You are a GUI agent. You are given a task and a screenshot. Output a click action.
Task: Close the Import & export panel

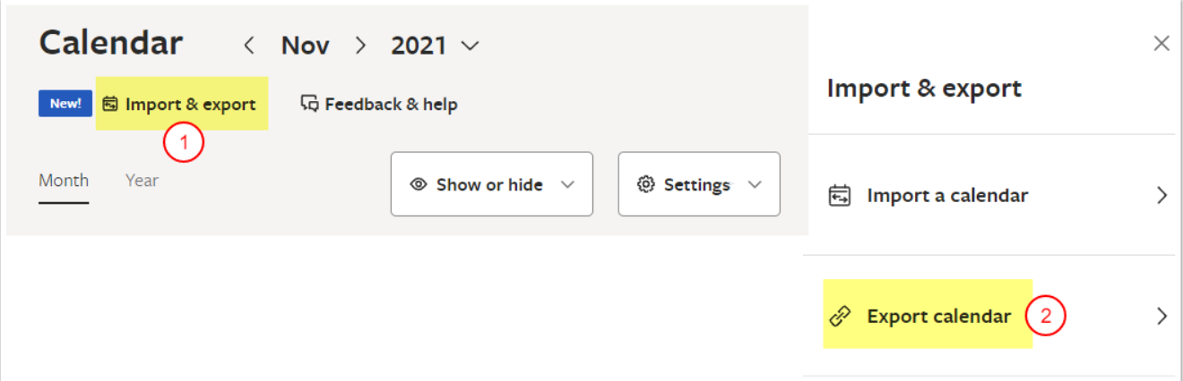[x=1161, y=44]
